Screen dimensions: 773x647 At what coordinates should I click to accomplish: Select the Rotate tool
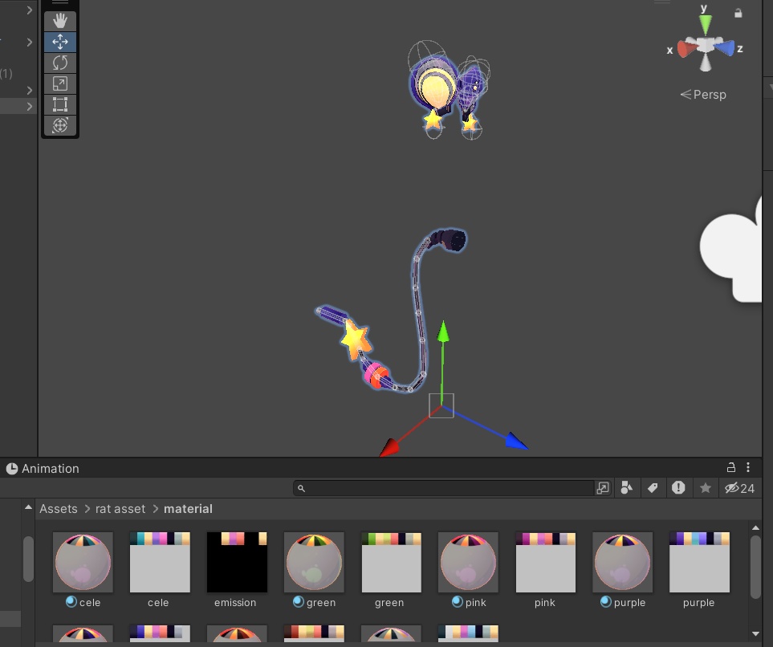click(x=60, y=63)
